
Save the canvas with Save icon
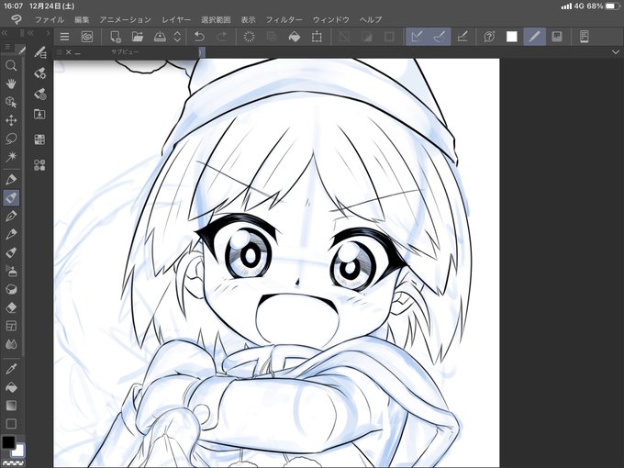pyautogui.click(x=160, y=37)
